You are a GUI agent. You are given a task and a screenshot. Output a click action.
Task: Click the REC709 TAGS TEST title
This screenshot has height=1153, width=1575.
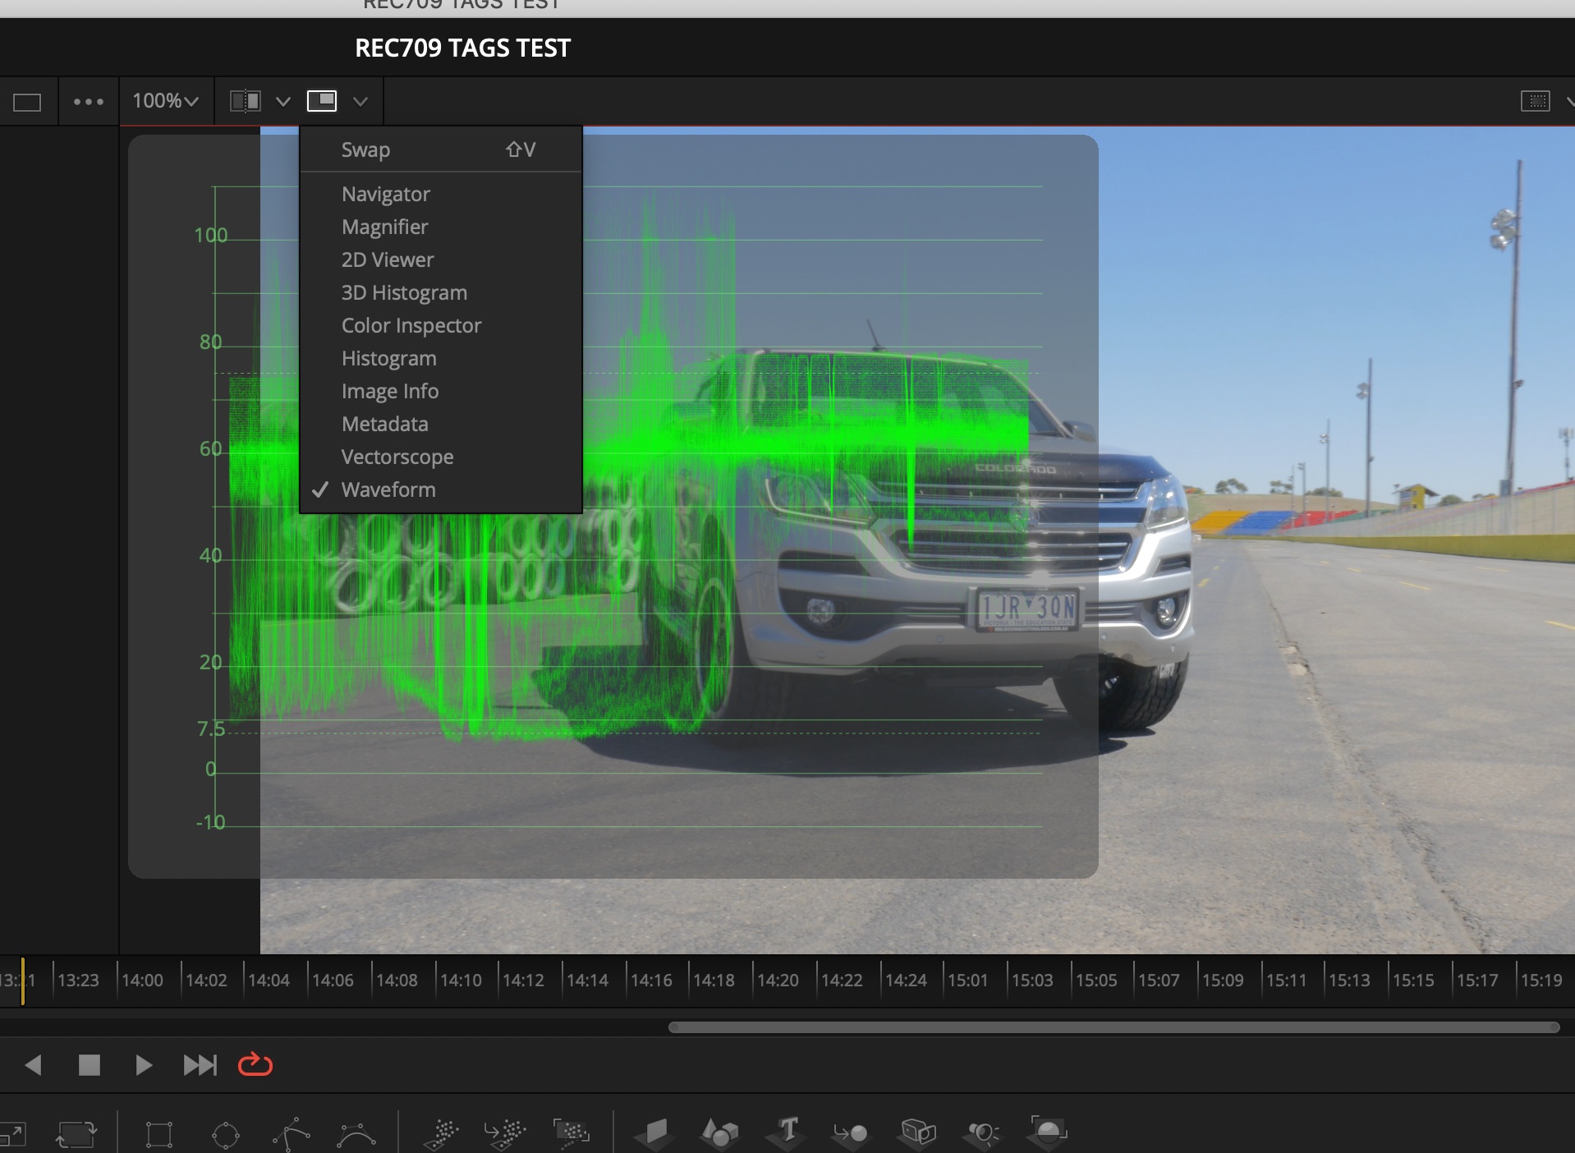tap(462, 48)
